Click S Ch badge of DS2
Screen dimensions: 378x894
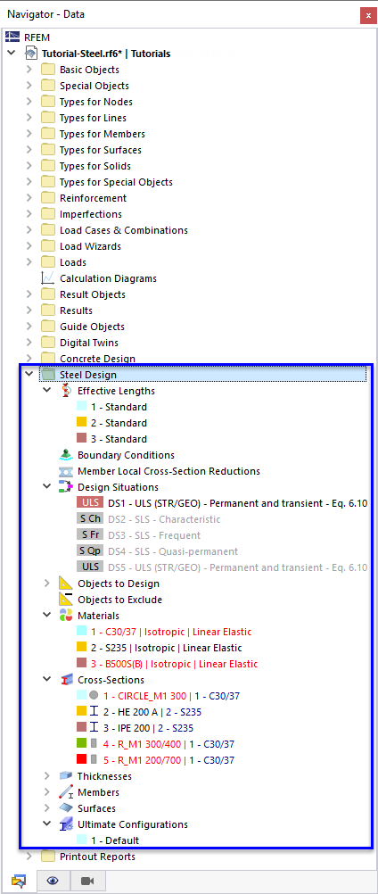(90, 519)
